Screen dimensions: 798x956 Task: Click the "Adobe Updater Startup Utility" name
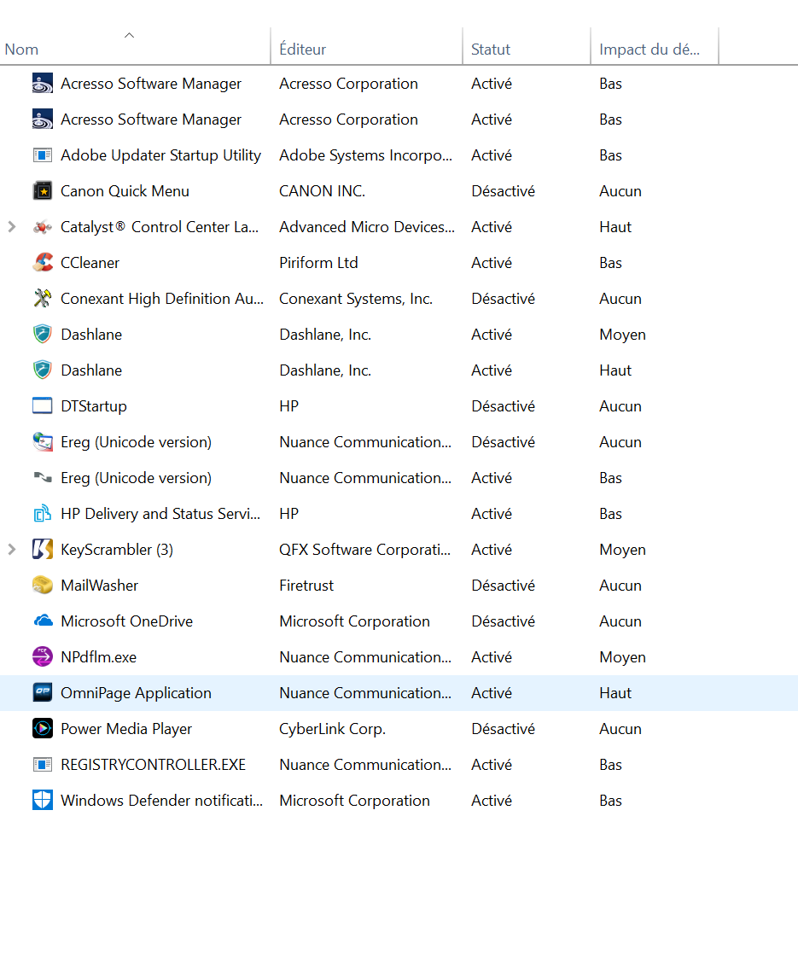pyautogui.click(x=161, y=155)
